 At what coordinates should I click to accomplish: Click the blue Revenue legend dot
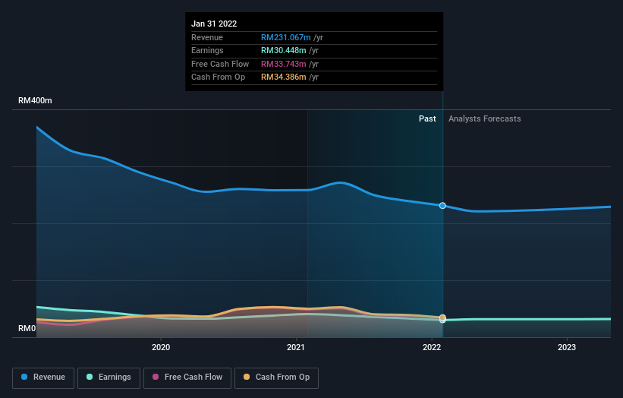click(24, 377)
